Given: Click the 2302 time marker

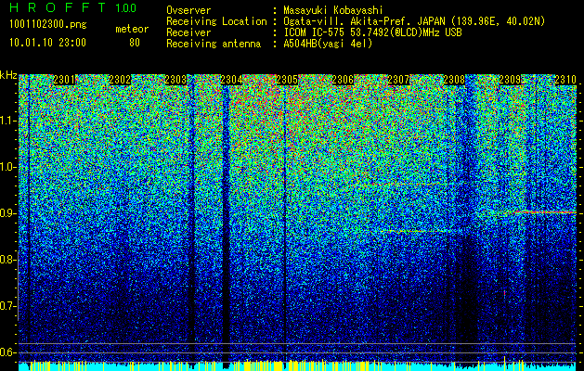Looking at the screenshot, I should (121, 80).
